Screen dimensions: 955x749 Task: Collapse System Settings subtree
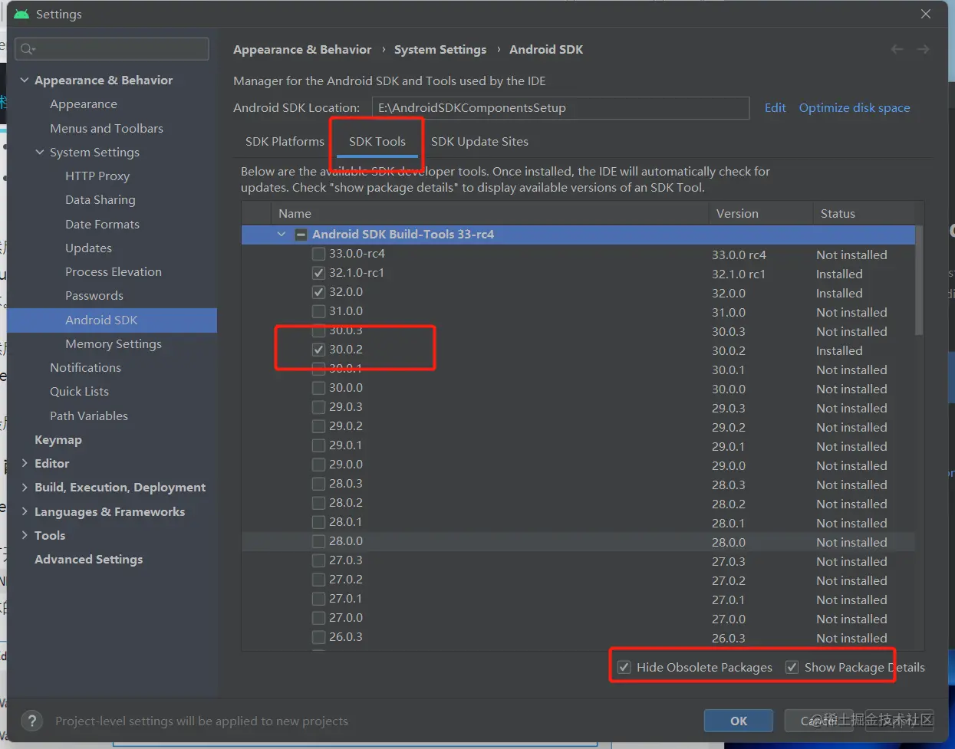pos(40,152)
